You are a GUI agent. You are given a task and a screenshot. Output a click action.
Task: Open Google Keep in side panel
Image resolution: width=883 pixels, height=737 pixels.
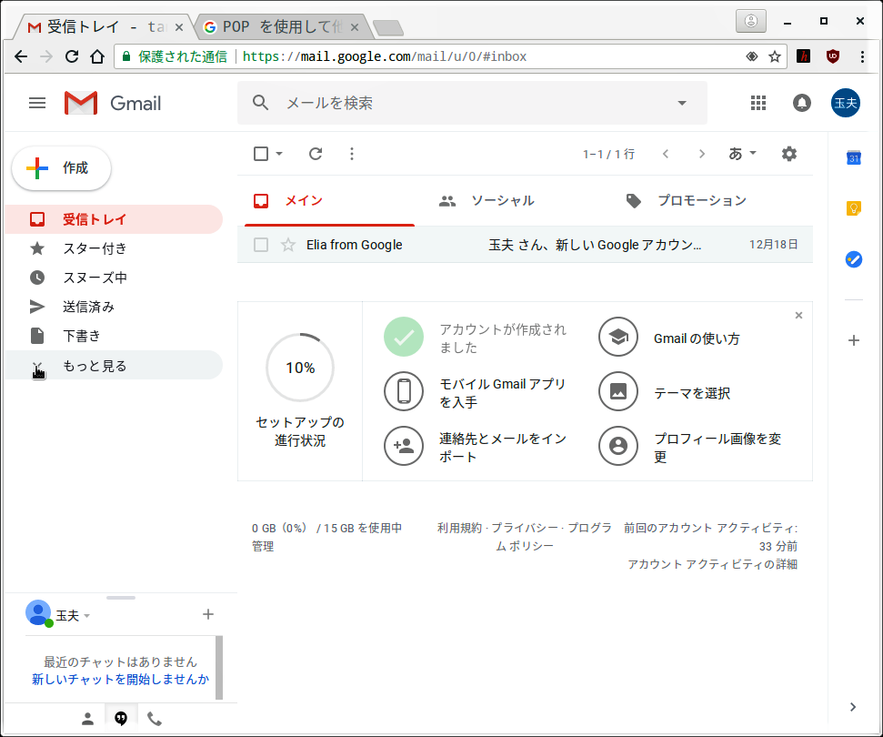tap(854, 208)
